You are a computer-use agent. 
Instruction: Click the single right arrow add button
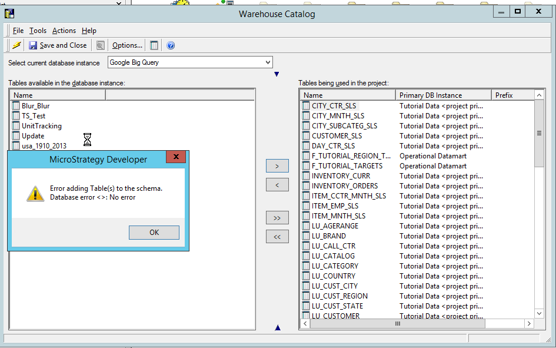click(x=277, y=166)
